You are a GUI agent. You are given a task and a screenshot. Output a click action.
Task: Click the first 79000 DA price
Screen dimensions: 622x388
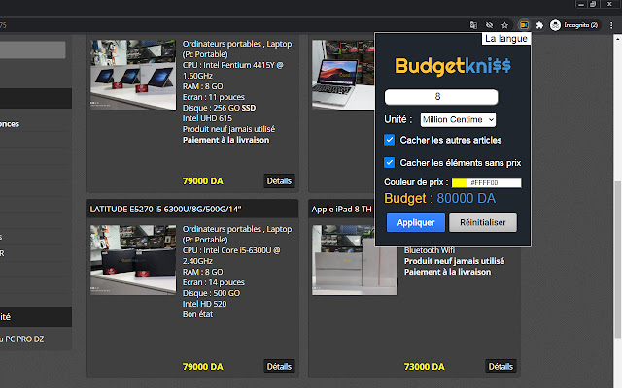[203, 181]
